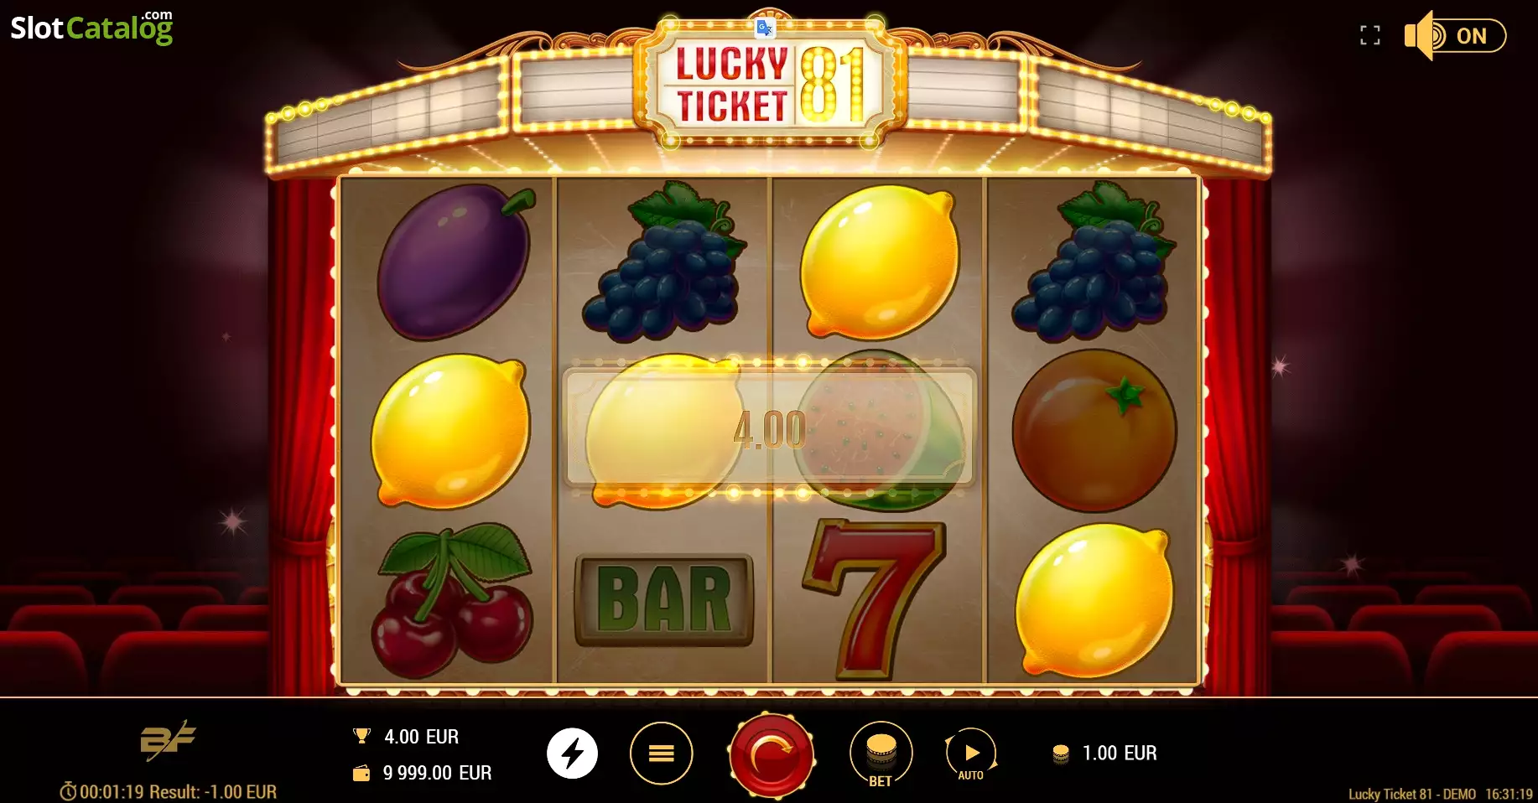
Task: Enable turbo mode lightning icon
Action: [572, 753]
